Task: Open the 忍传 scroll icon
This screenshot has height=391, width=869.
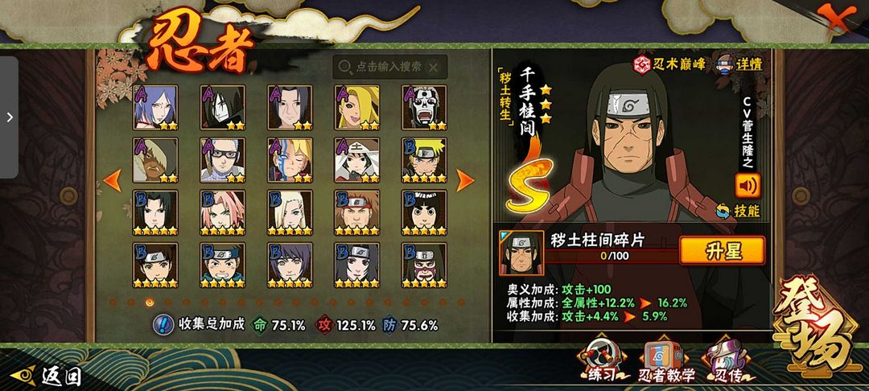Action: tap(727, 362)
